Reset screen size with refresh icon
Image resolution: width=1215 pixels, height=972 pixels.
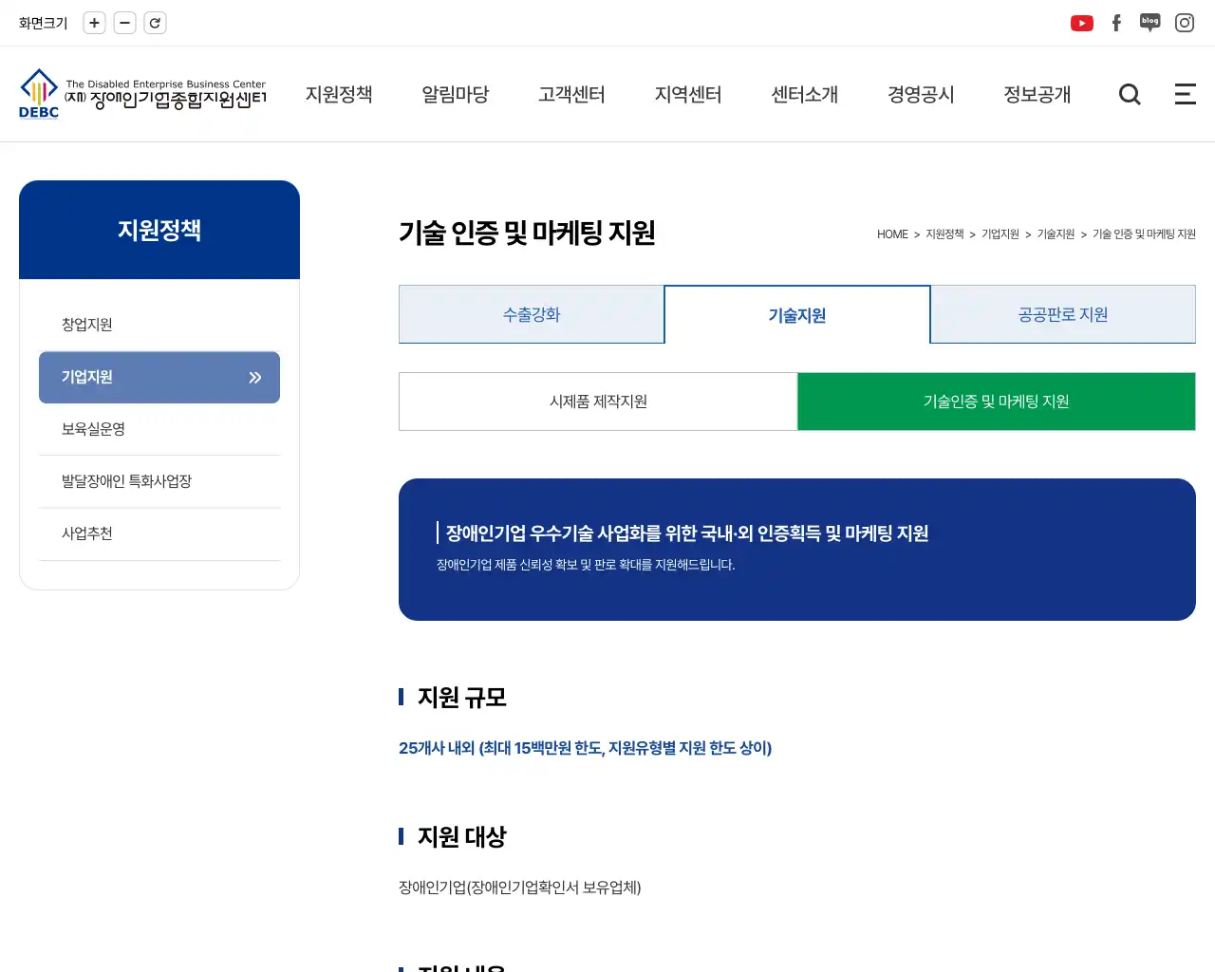[x=155, y=23]
